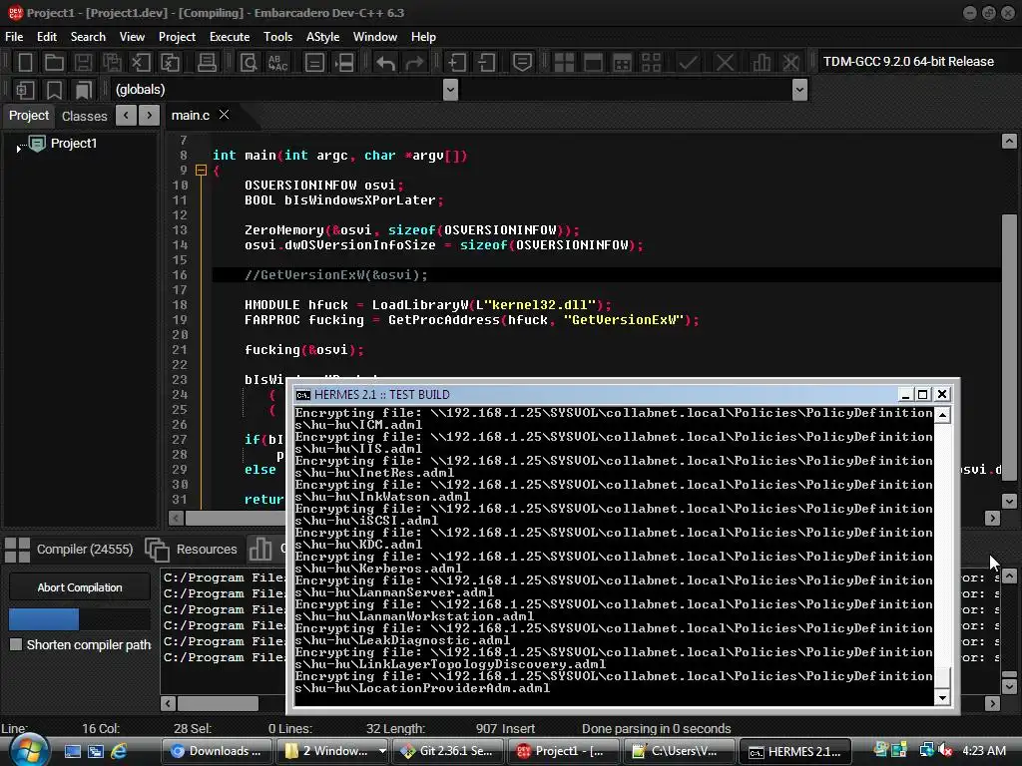The width and height of the screenshot is (1022, 766).
Task: Click the Save file toolbar icon
Action: point(83,62)
